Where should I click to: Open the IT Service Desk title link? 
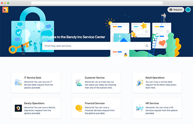[x=33, y=78]
